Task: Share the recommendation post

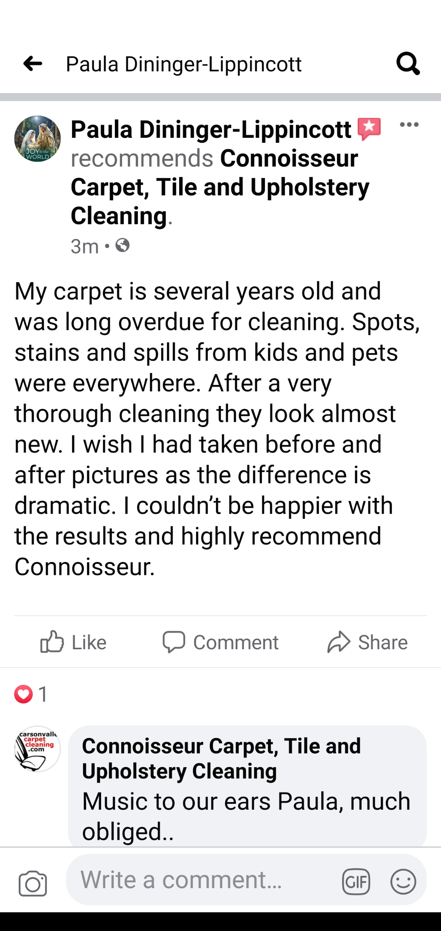Action: coord(367,642)
